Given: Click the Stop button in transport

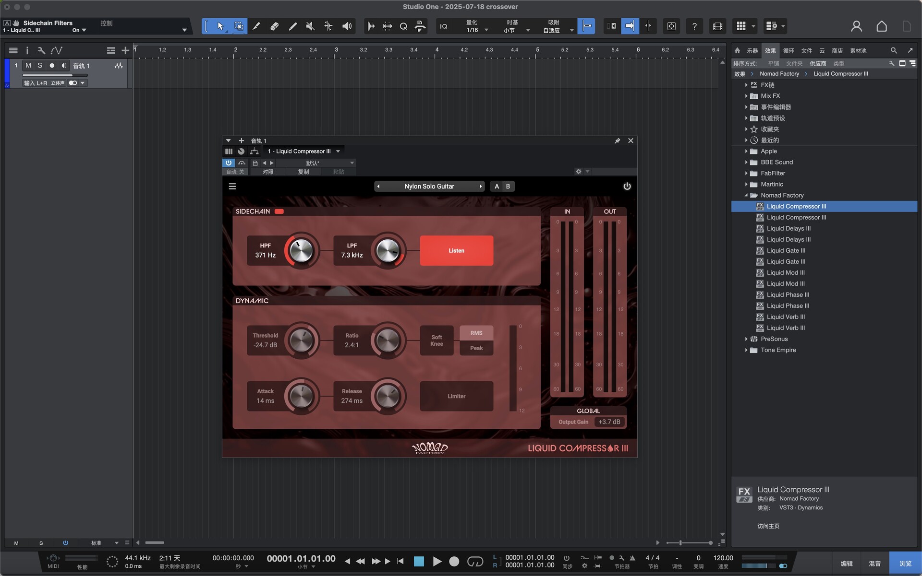Looking at the screenshot, I should click(x=419, y=562).
